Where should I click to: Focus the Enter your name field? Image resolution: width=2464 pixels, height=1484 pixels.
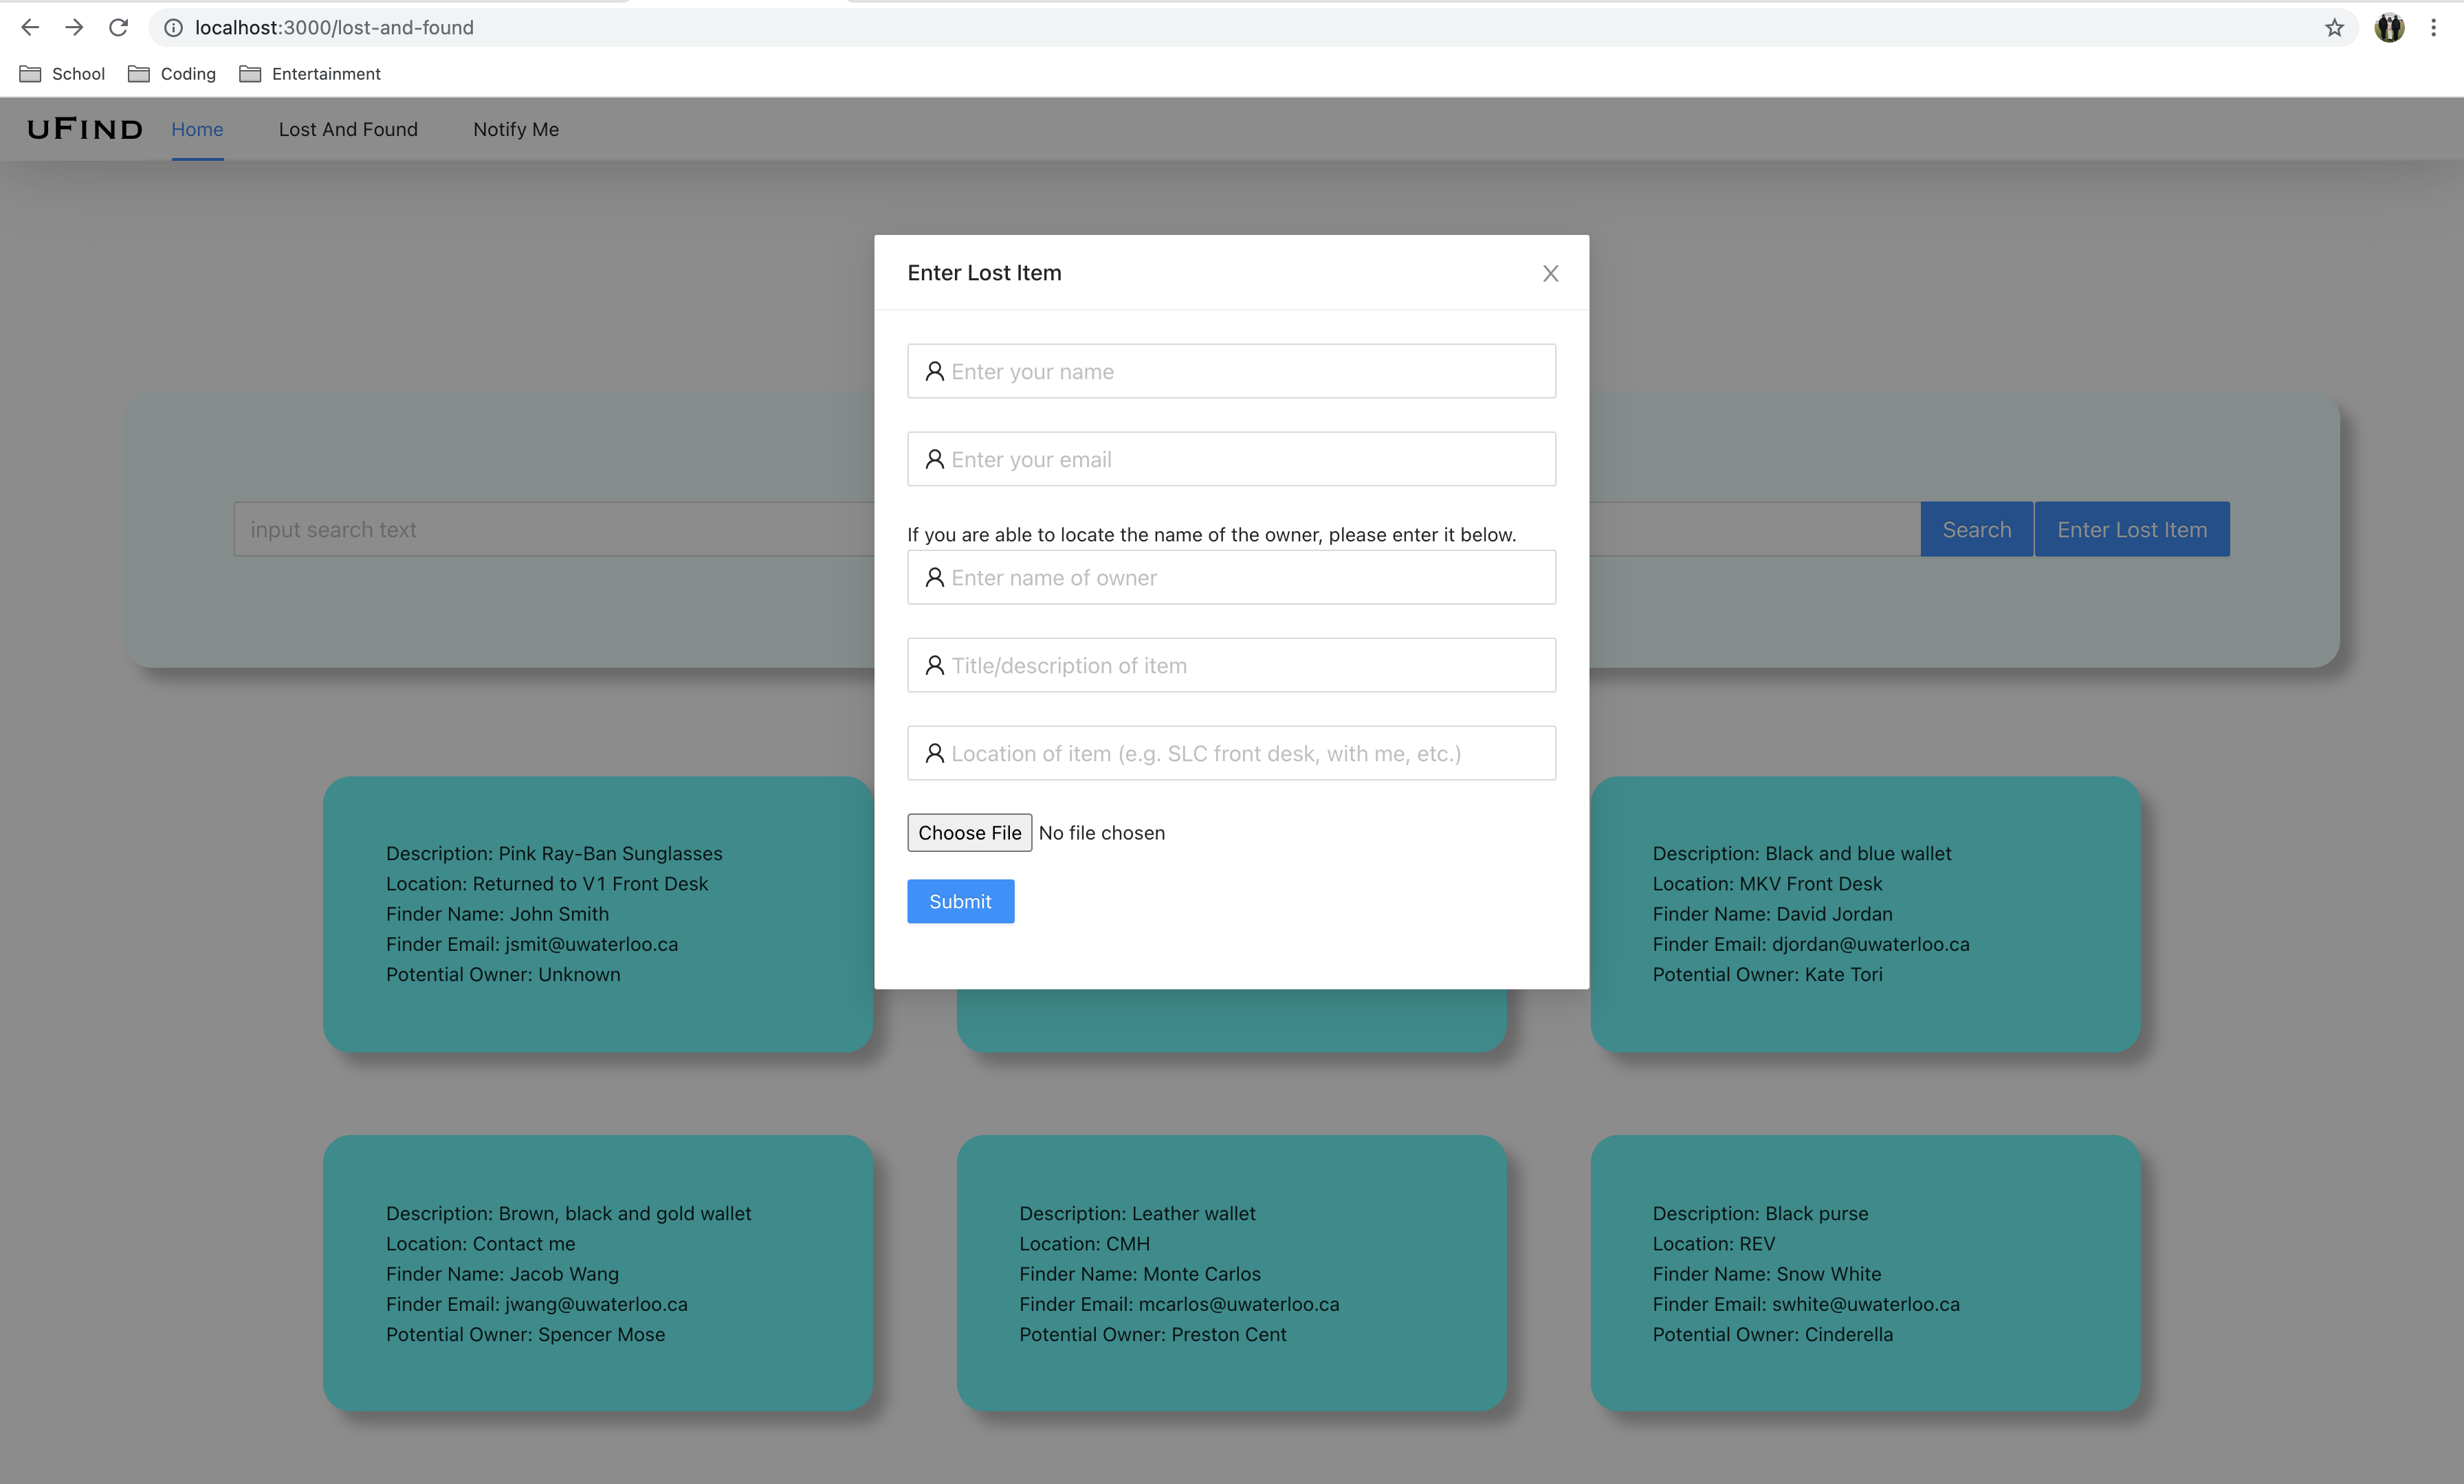pyautogui.click(x=1231, y=372)
